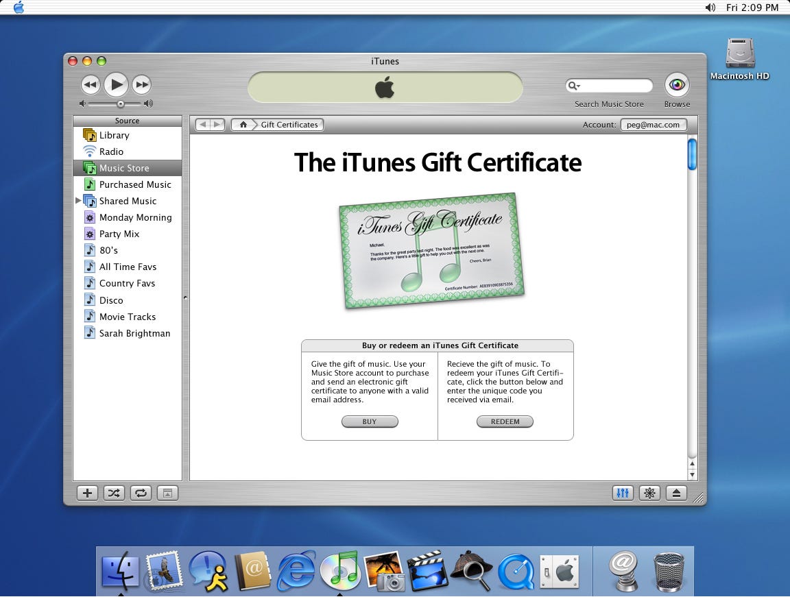Viewport: 790px width, 597px height.
Task: Open the Apple menu
Action: coord(19,7)
